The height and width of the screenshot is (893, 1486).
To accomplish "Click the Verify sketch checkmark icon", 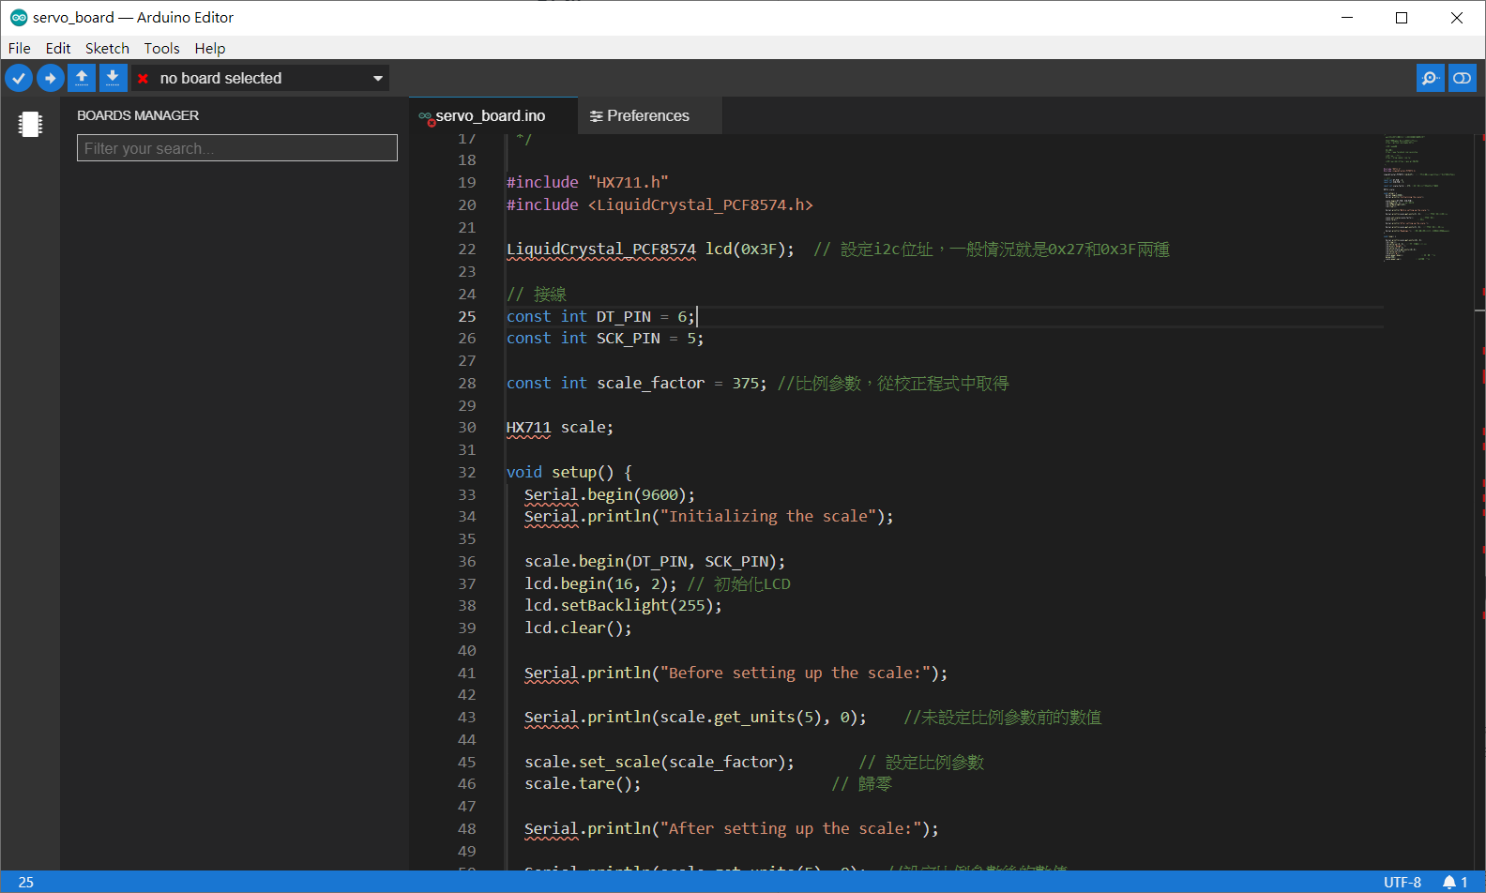I will click(19, 78).
